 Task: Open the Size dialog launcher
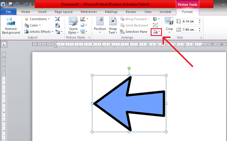click(x=200, y=38)
